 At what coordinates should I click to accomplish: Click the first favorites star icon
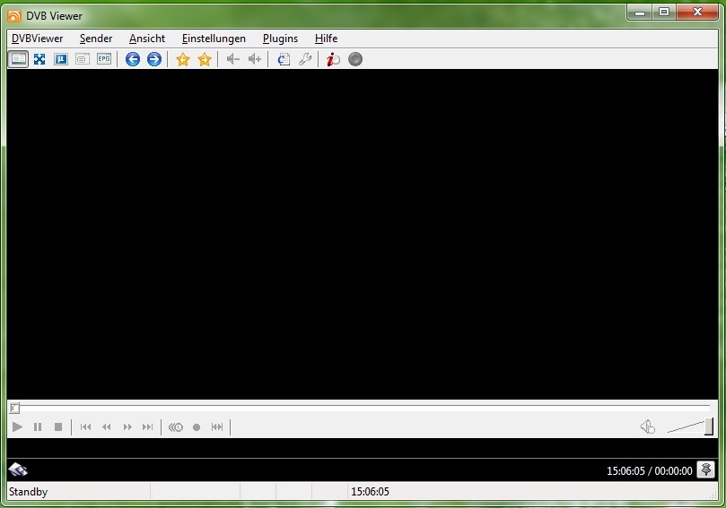coord(183,59)
